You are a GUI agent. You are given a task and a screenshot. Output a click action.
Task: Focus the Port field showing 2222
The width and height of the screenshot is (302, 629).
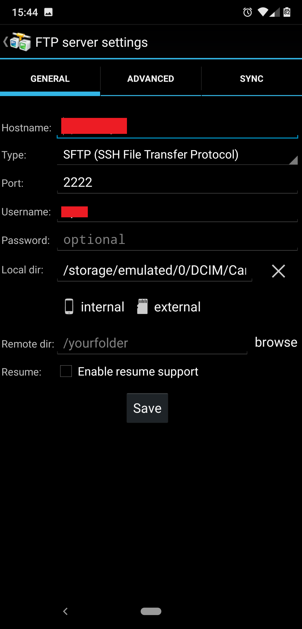(177, 183)
